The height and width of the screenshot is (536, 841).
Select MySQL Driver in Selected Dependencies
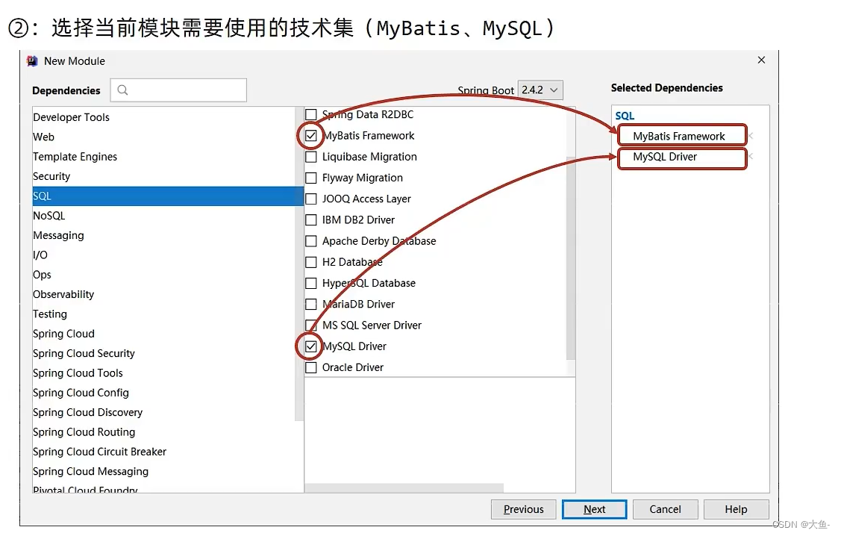click(665, 157)
